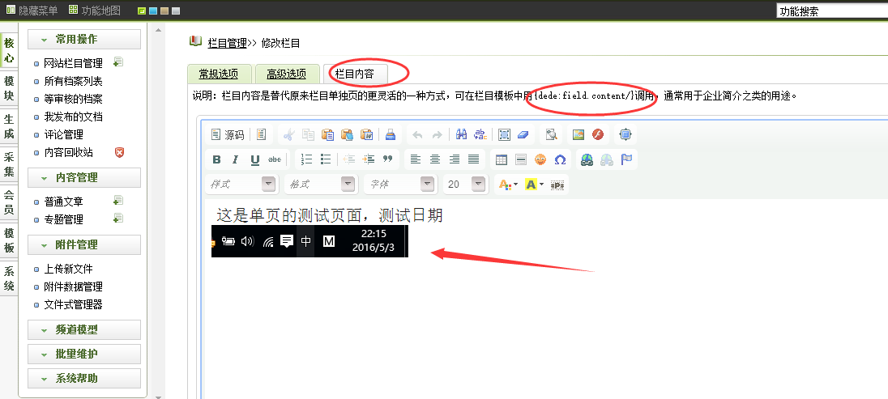
Task: Align text left
Action: (x=416, y=159)
